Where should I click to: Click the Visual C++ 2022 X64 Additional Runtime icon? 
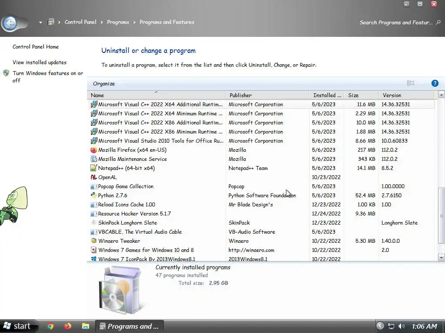(x=94, y=104)
